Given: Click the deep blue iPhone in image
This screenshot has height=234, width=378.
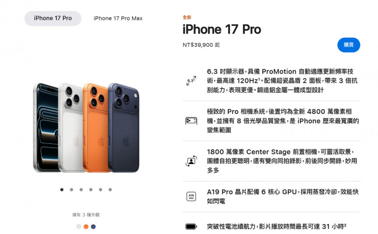Looking at the screenshot, I should 124,128.
